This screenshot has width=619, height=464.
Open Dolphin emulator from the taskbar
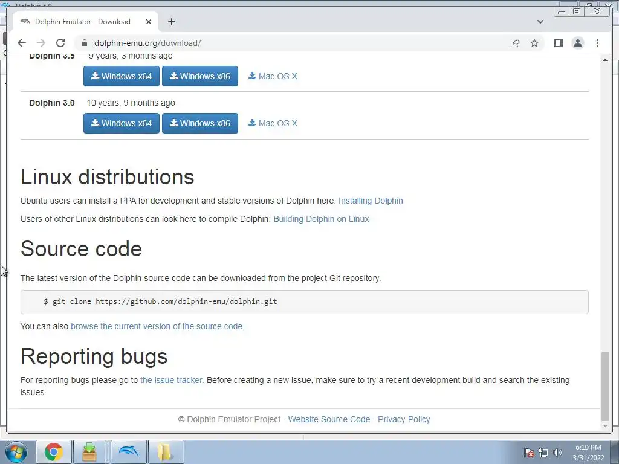129,452
